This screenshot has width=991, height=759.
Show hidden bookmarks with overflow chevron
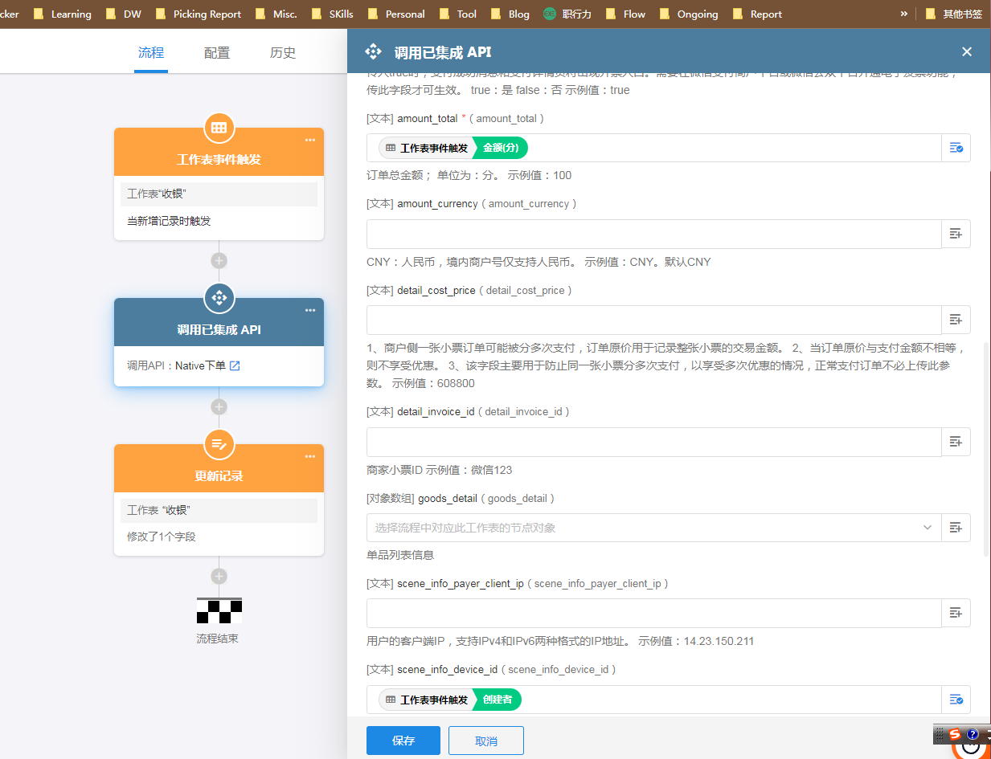pos(903,14)
